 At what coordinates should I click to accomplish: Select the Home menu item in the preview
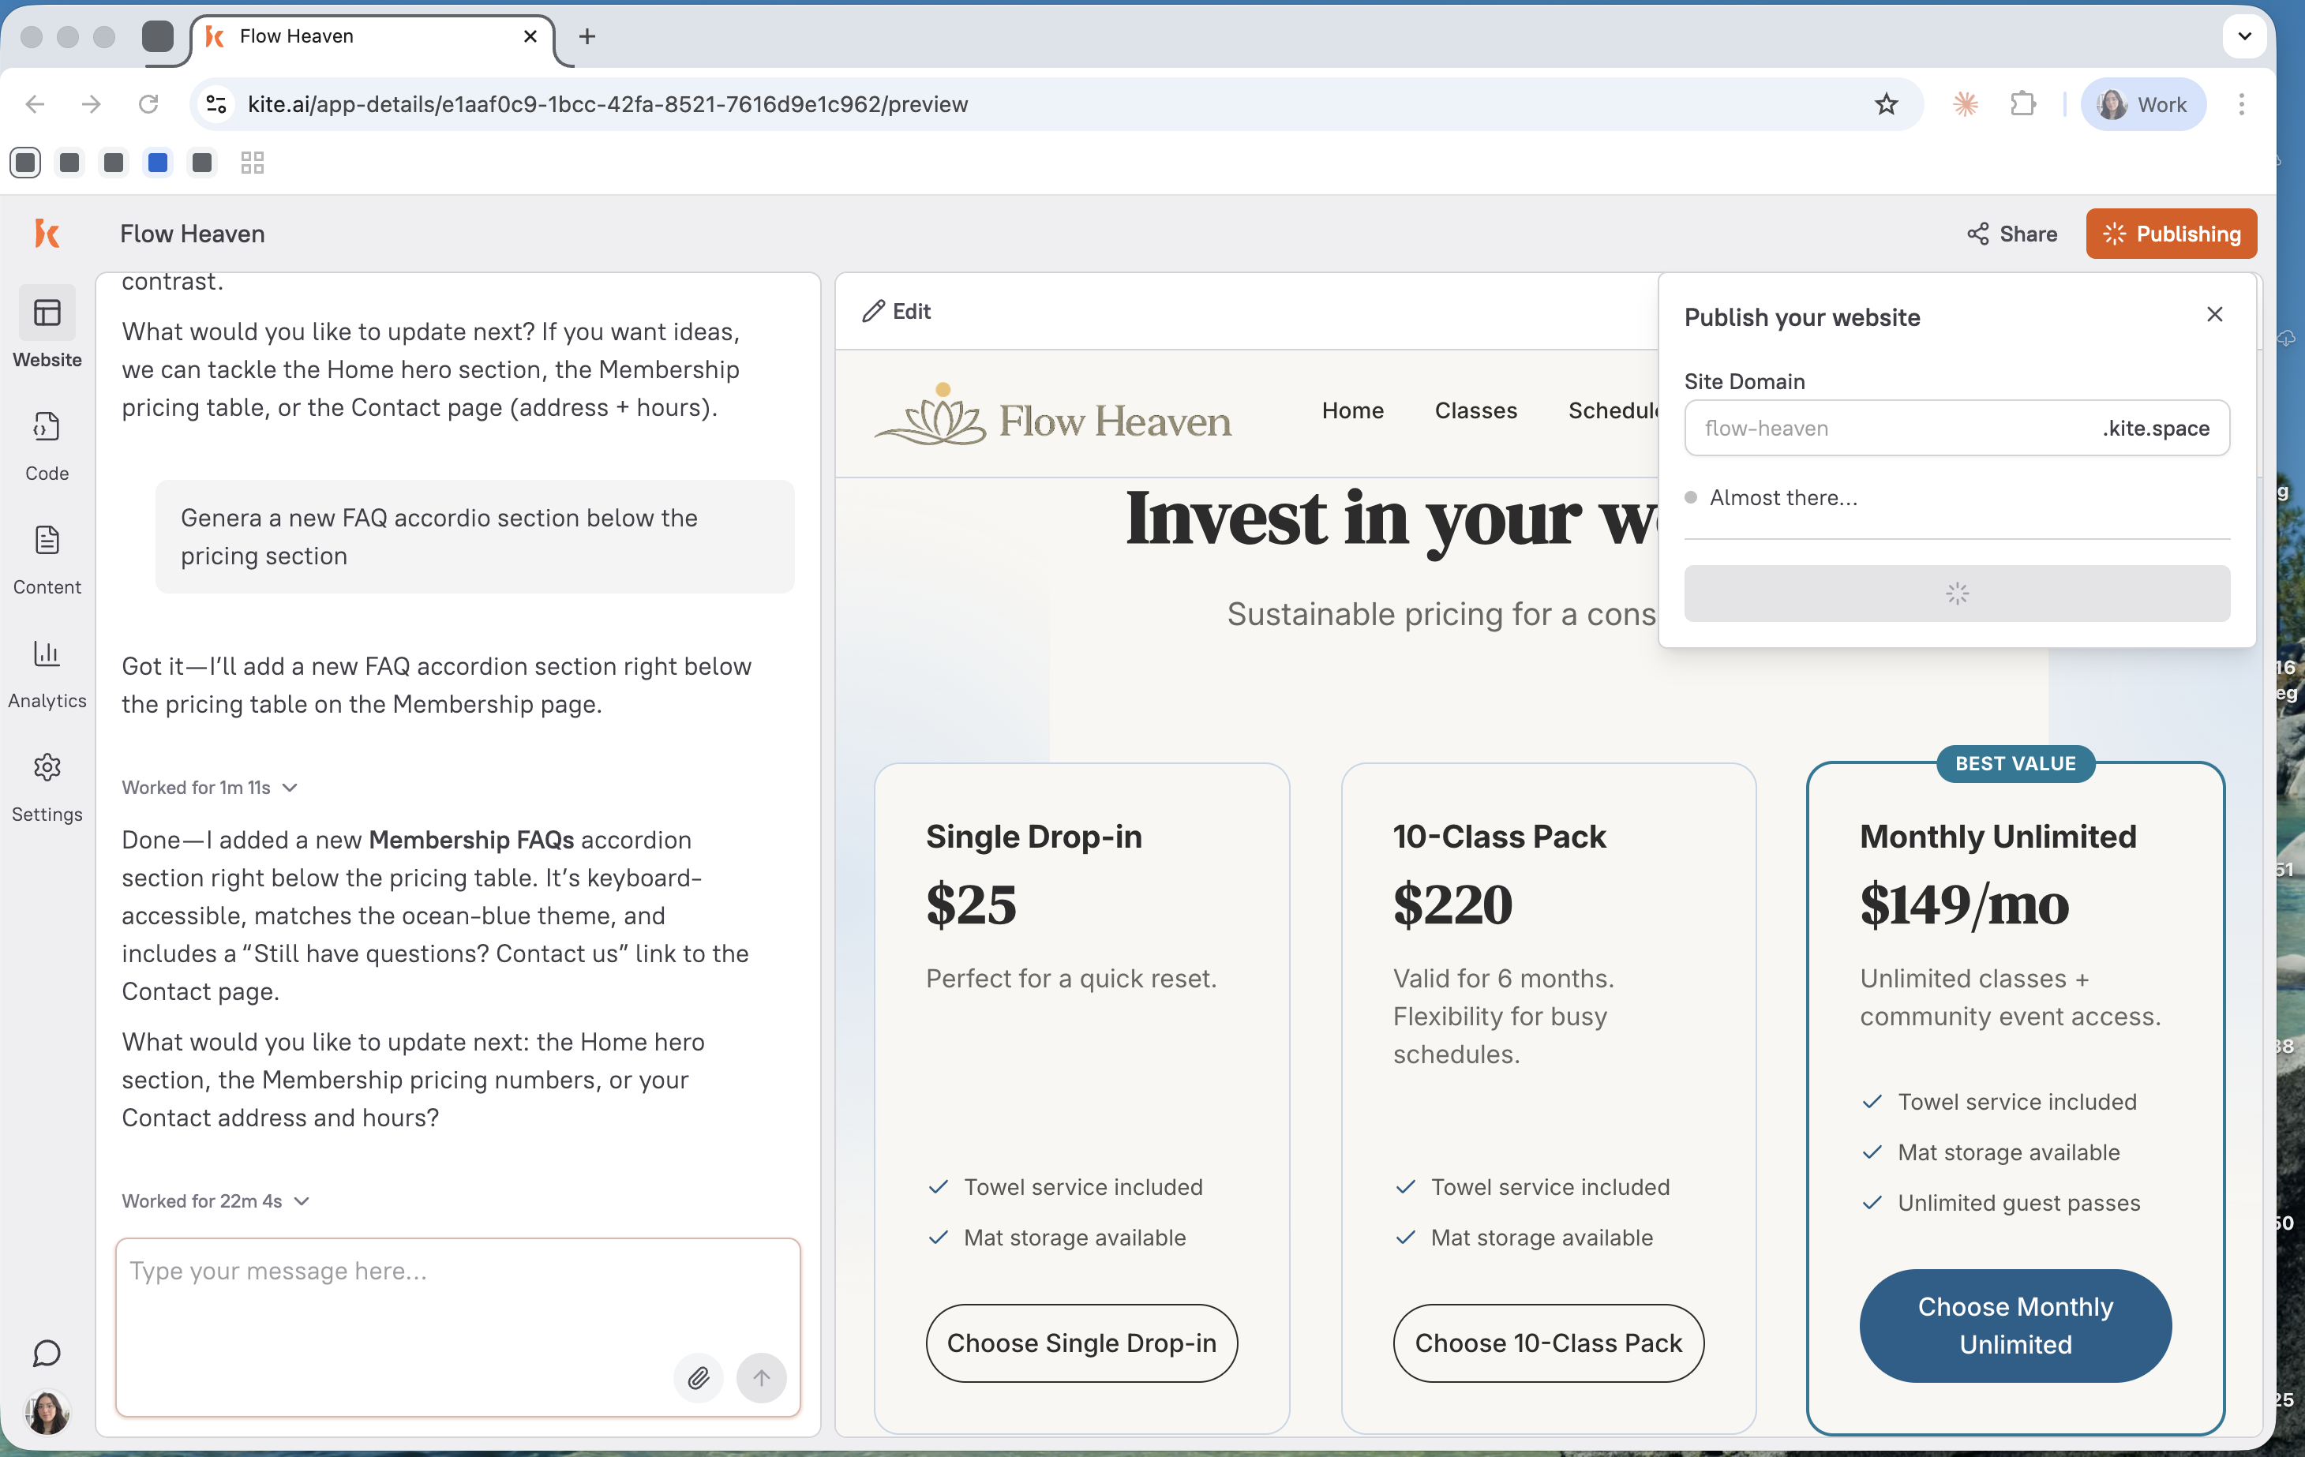1351,410
